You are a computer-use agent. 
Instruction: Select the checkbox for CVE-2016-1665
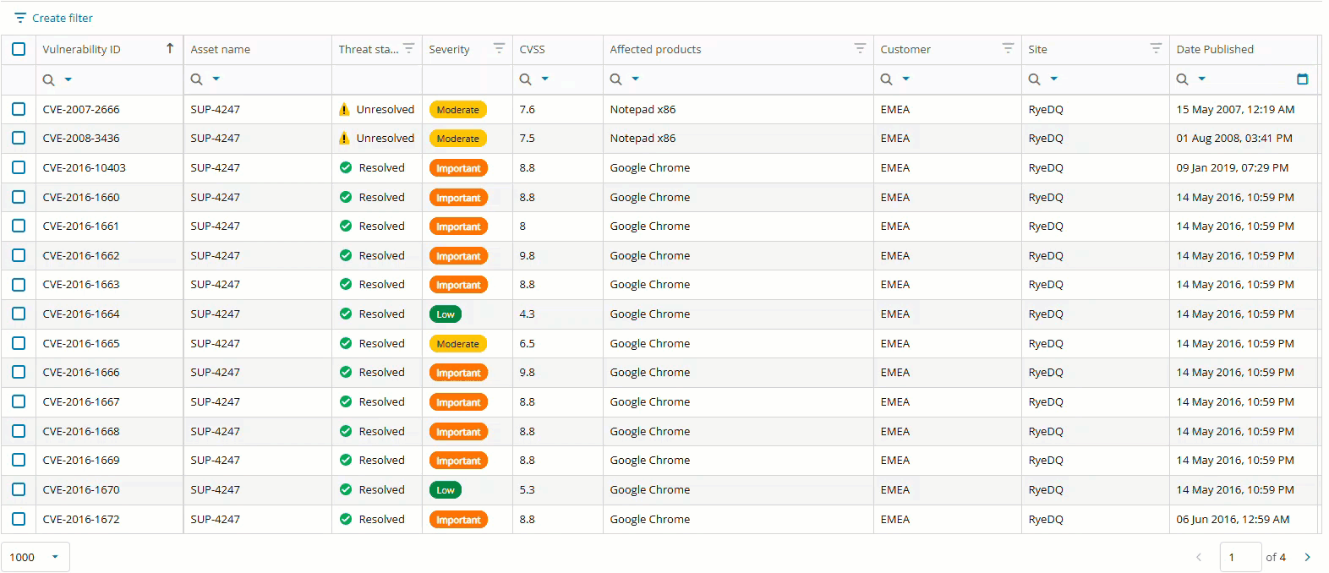click(x=19, y=343)
